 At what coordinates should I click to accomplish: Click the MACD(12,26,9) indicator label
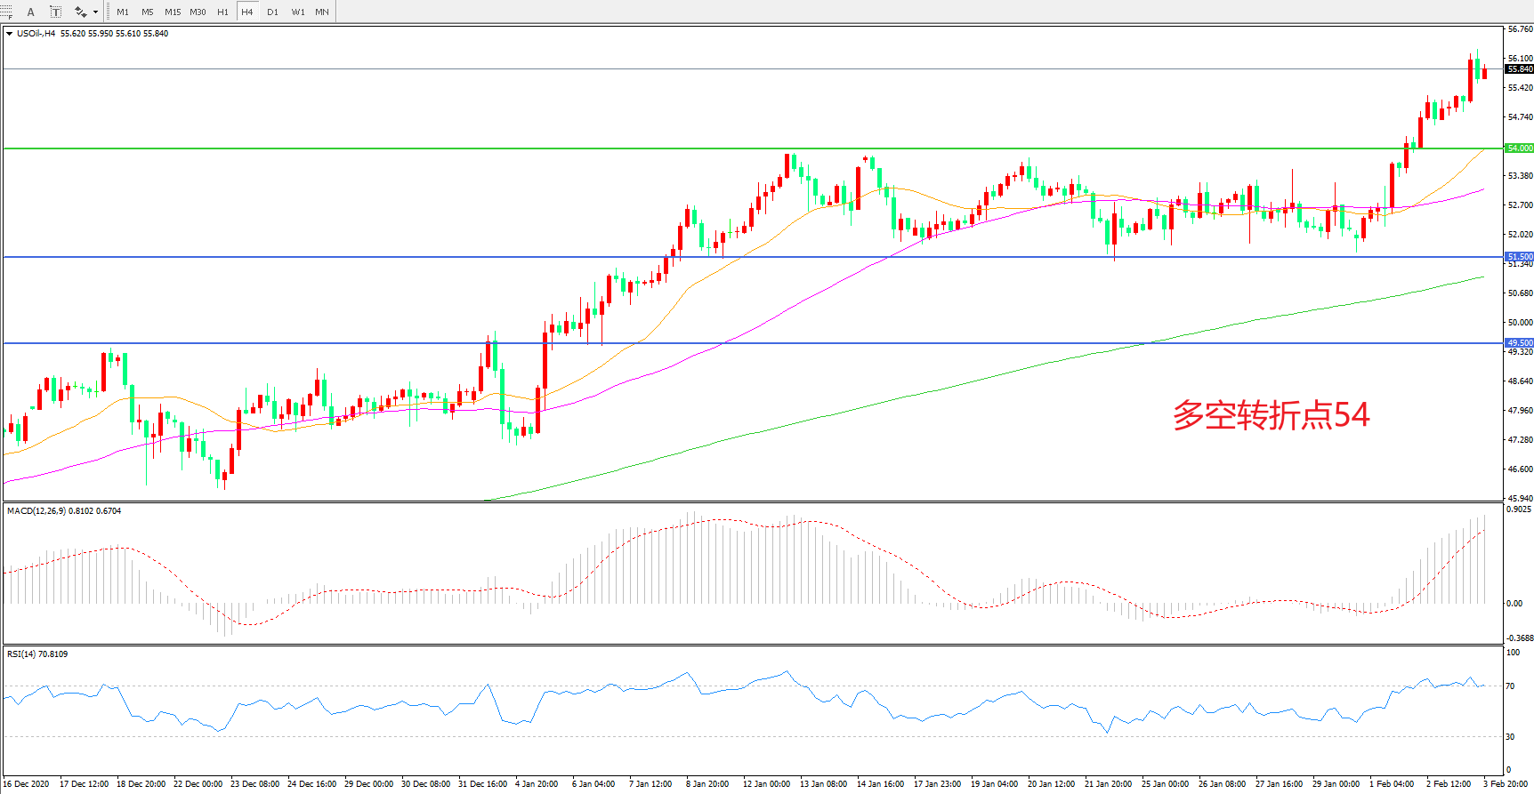(x=37, y=511)
